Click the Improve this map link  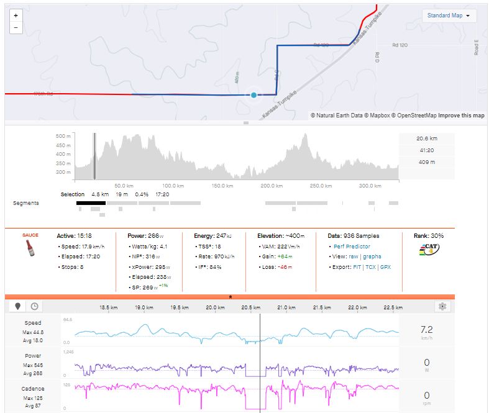point(461,116)
